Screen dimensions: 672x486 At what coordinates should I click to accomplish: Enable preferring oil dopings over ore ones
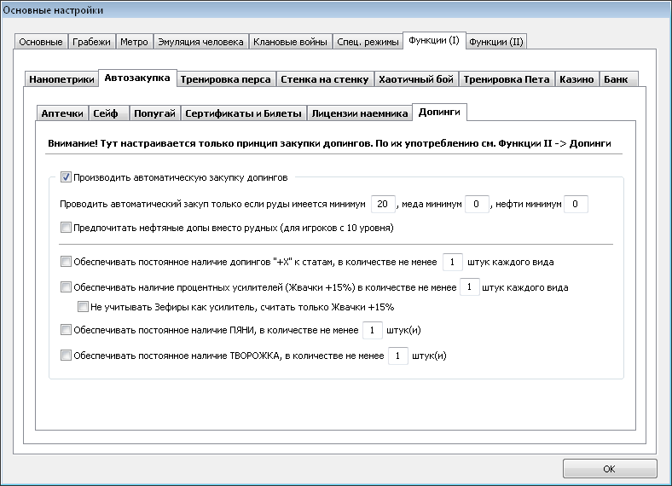point(66,227)
